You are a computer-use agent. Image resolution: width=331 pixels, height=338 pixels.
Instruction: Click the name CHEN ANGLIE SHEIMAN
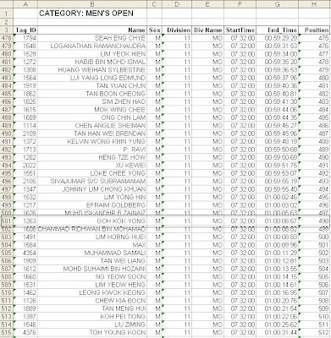coord(110,125)
